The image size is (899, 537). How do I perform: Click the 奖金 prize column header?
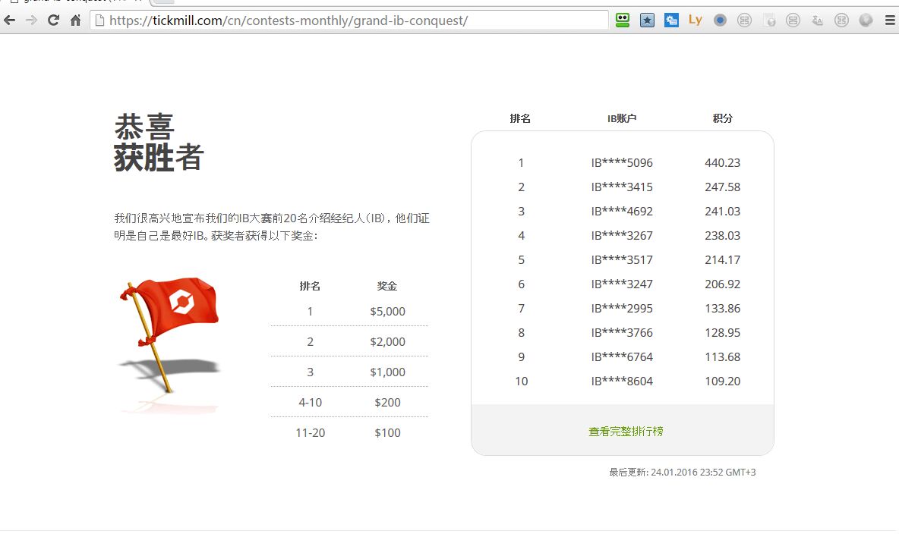387,286
